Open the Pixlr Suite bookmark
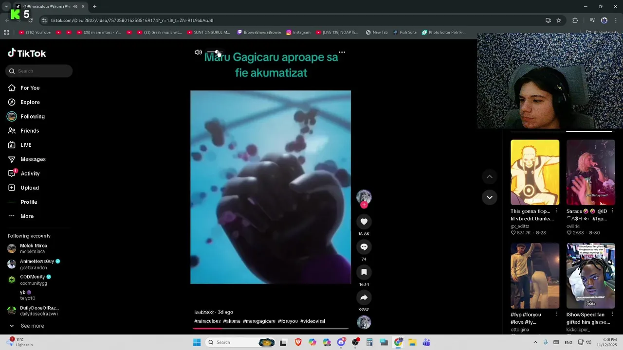This screenshot has height=350, width=623. pos(404,33)
